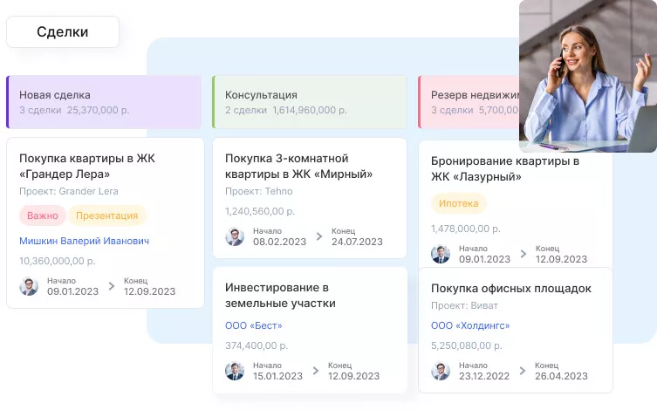The height and width of the screenshot is (410, 657).
Task: Click the «Ипотека» tag
Action: point(458,203)
